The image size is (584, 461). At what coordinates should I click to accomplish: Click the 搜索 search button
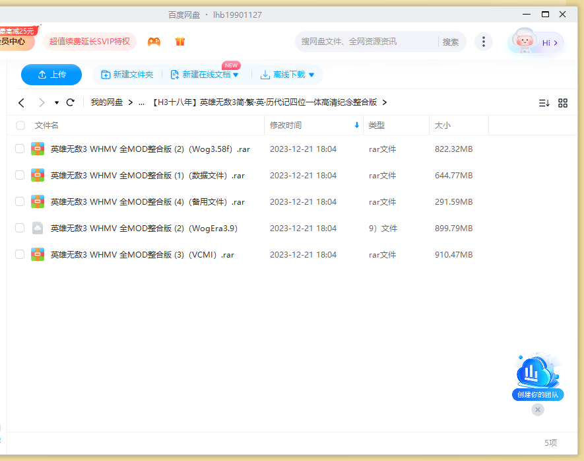[450, 42]
